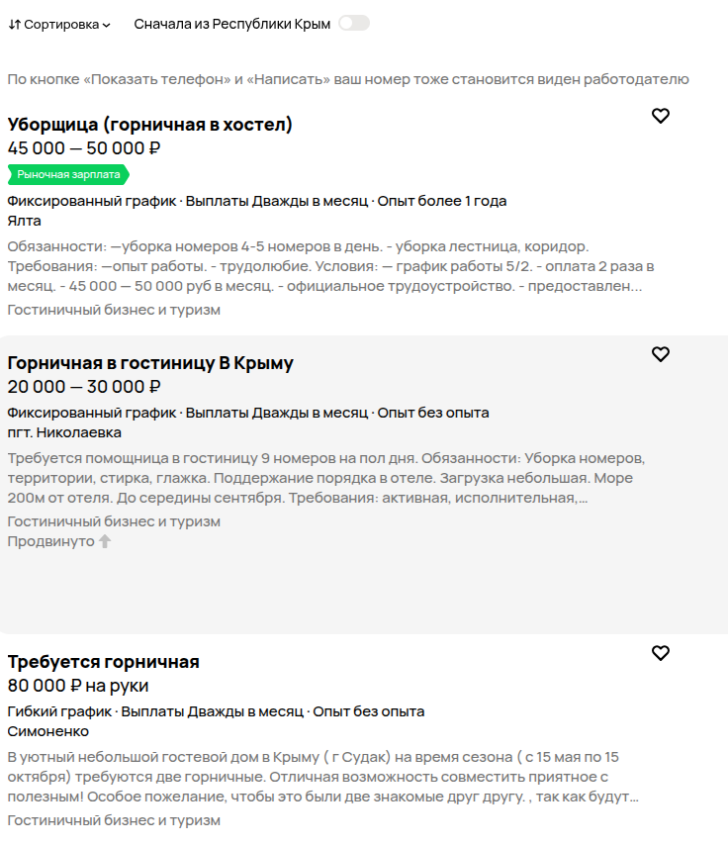
Task: Click the 80 000 ₽ на руки salary
Action: point(78,686)
